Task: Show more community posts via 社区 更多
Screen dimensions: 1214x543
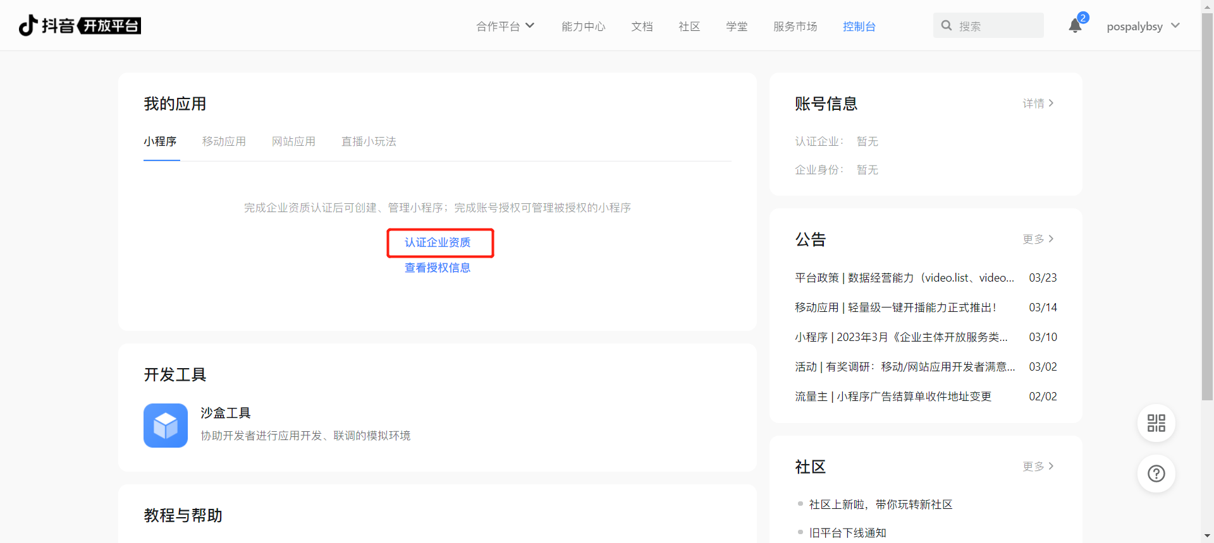Action: point(1038,467)
